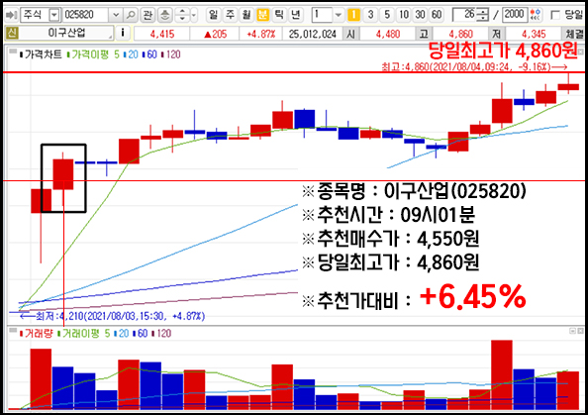Switch to the 일 (daily) chart period
Screen dimensions: 588x415
point(213,15)
